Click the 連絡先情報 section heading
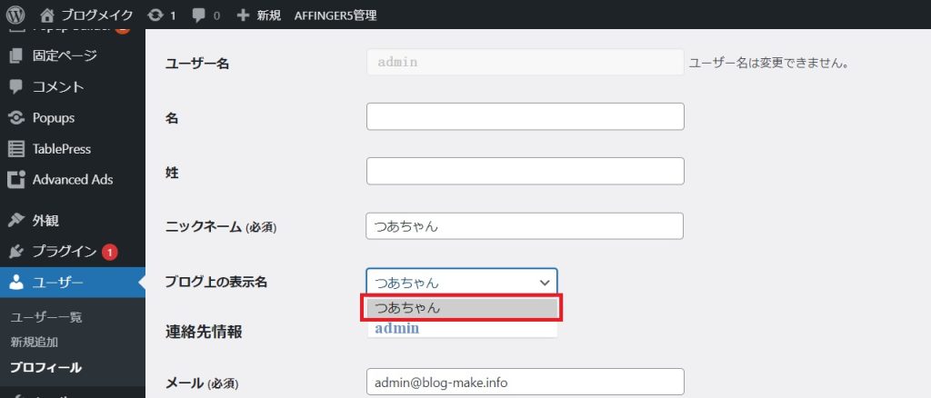This screenshot has height=398, width=931. point(203,332)
